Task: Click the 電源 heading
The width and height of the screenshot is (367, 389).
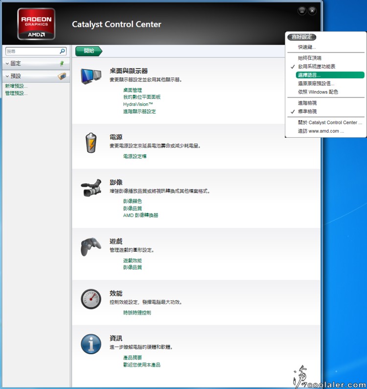Action: point(116,137)
